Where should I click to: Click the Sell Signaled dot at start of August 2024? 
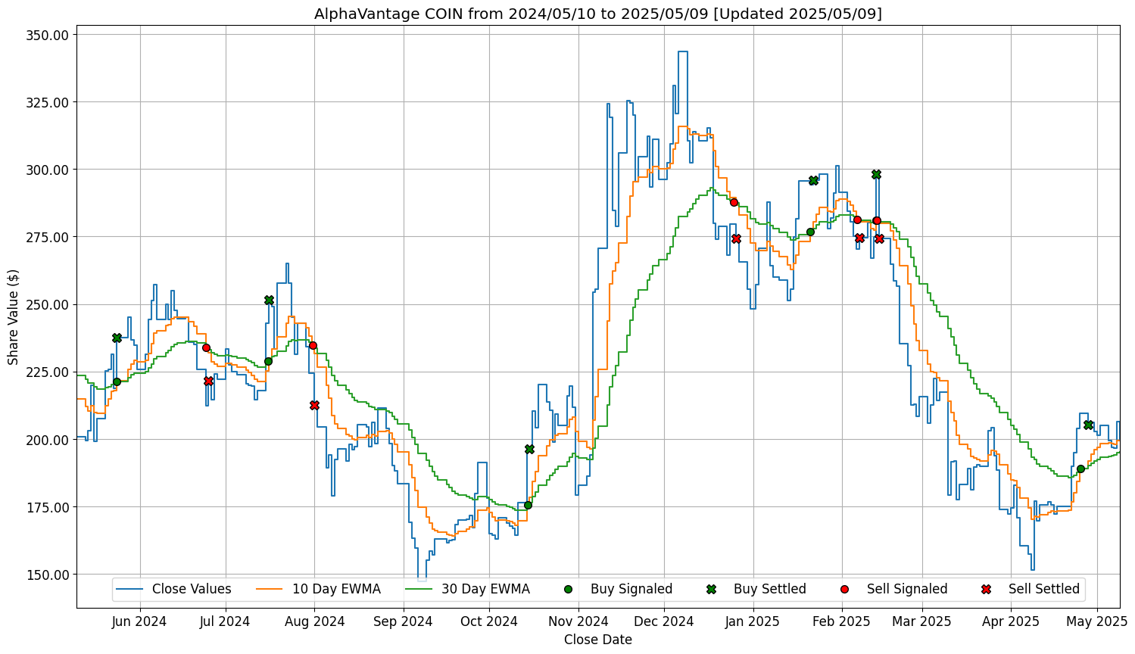313,345
